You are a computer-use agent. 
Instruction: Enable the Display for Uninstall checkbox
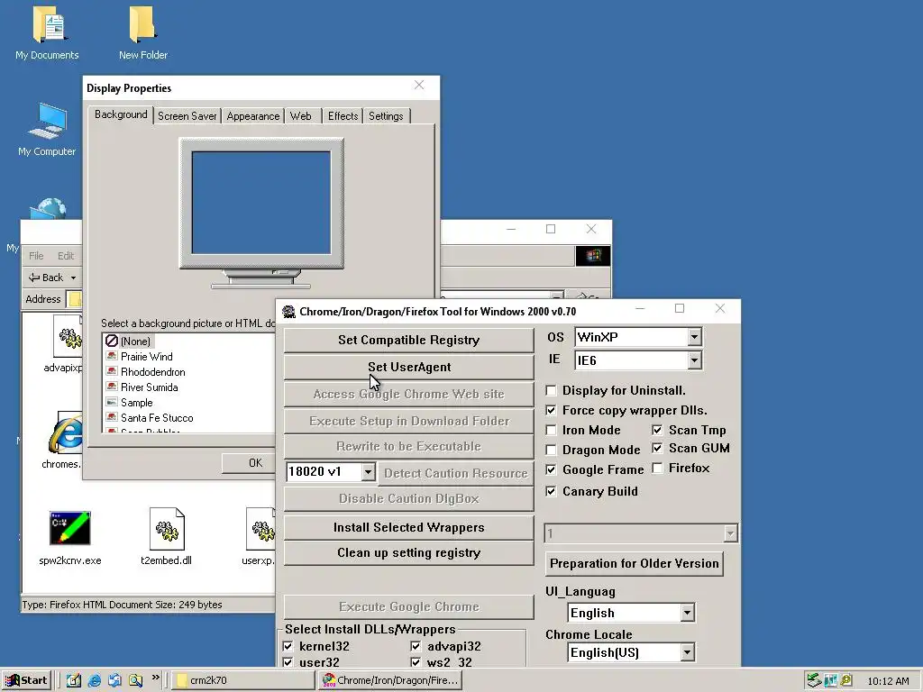(x=551, y=391)
